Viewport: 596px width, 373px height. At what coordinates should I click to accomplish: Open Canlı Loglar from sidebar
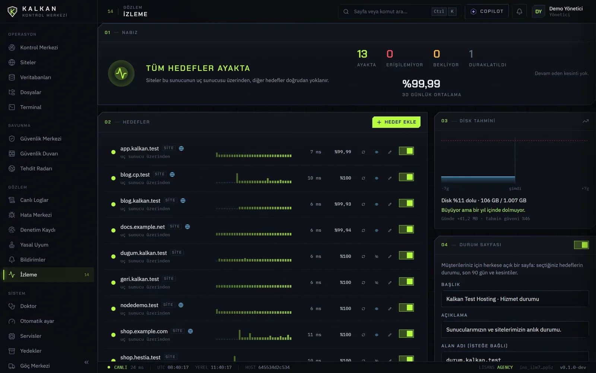[48, 200]
